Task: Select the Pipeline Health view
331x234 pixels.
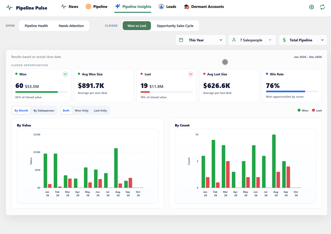Action: click(36, 26)
